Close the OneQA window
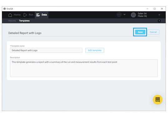The height and width of the screenshot is (117, 168). [x=162, y=9]
